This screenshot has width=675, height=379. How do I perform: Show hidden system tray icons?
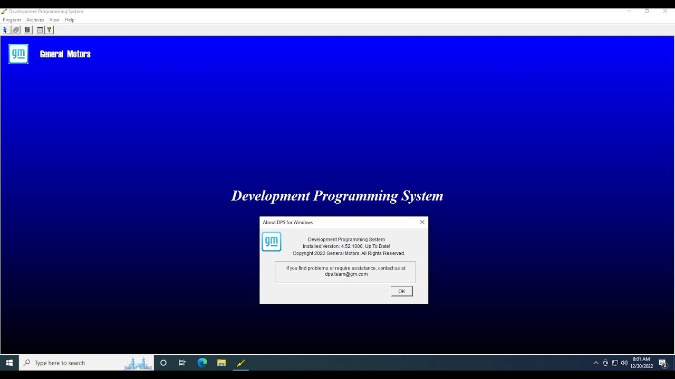(x=596, y=363)
